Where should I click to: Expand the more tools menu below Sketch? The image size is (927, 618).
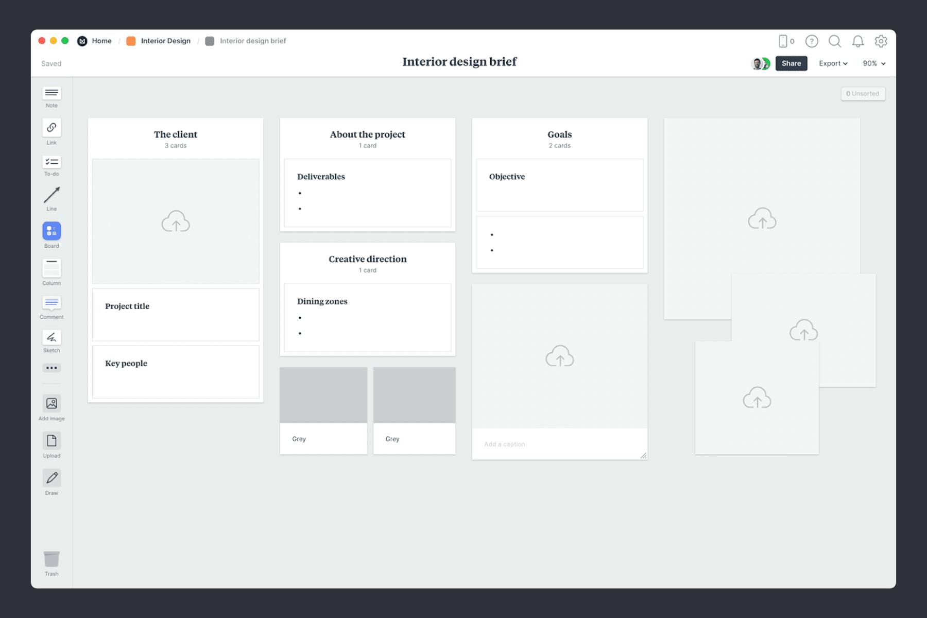[51, 367]
